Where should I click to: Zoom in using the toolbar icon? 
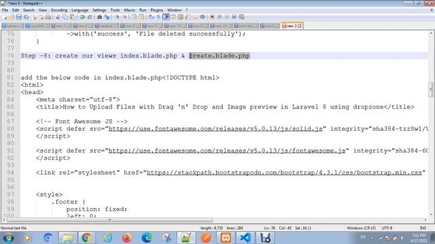click(x=117, y=17)
